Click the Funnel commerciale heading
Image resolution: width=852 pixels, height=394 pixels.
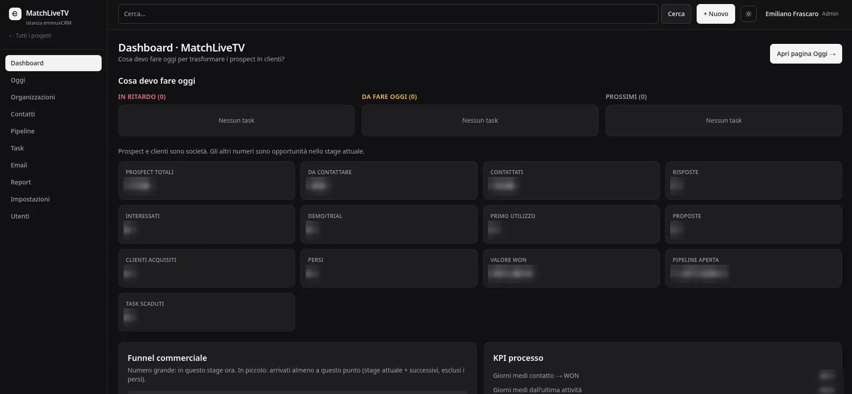167,358
